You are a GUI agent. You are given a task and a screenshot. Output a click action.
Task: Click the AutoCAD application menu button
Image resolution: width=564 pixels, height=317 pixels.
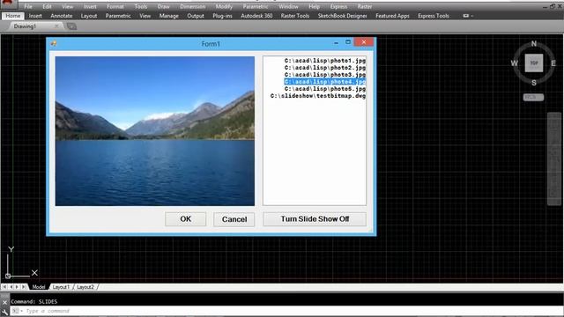click(x=8, y=4)
